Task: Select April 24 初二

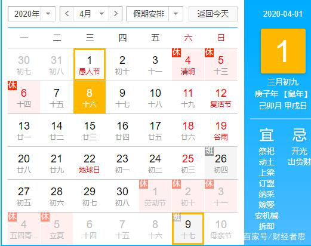Action: coord(155,163)
